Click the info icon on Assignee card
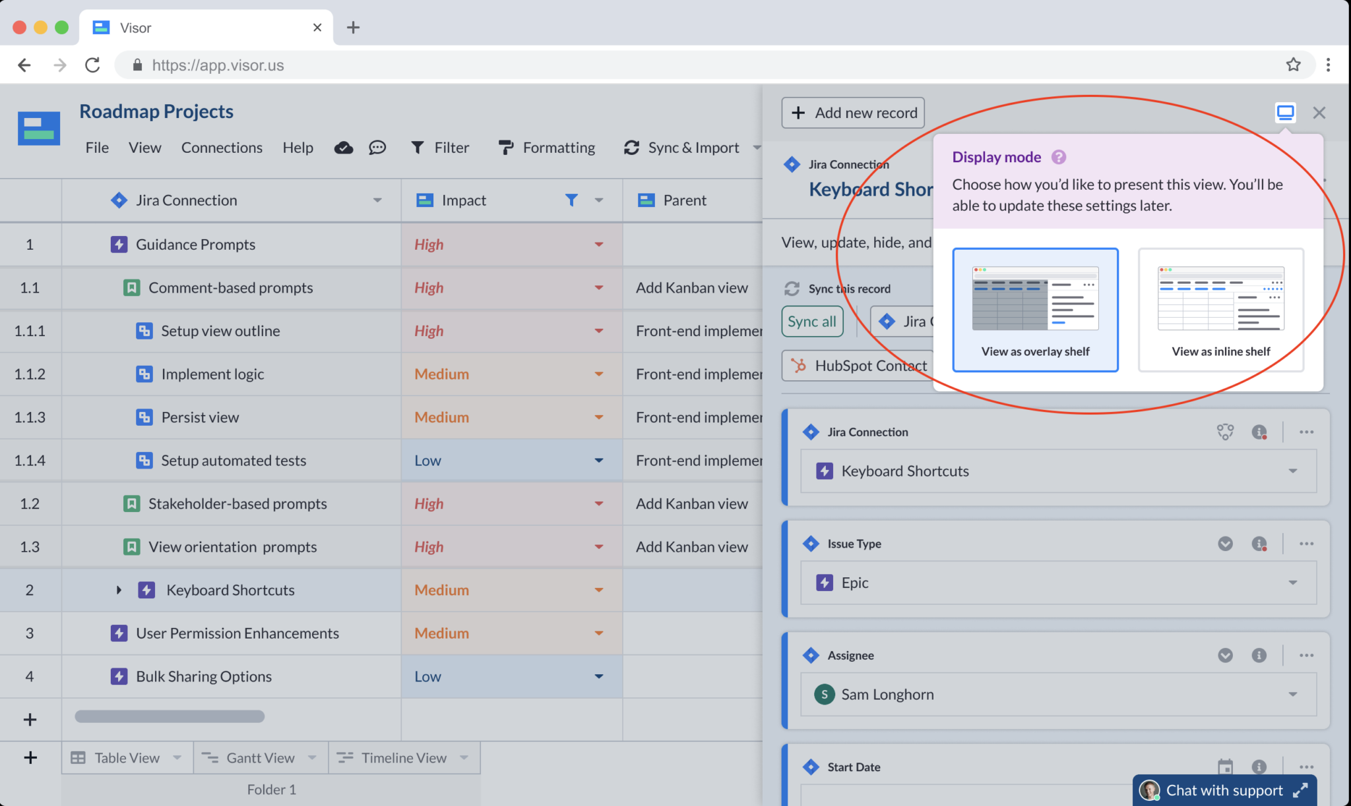 tap(1259, 655)
